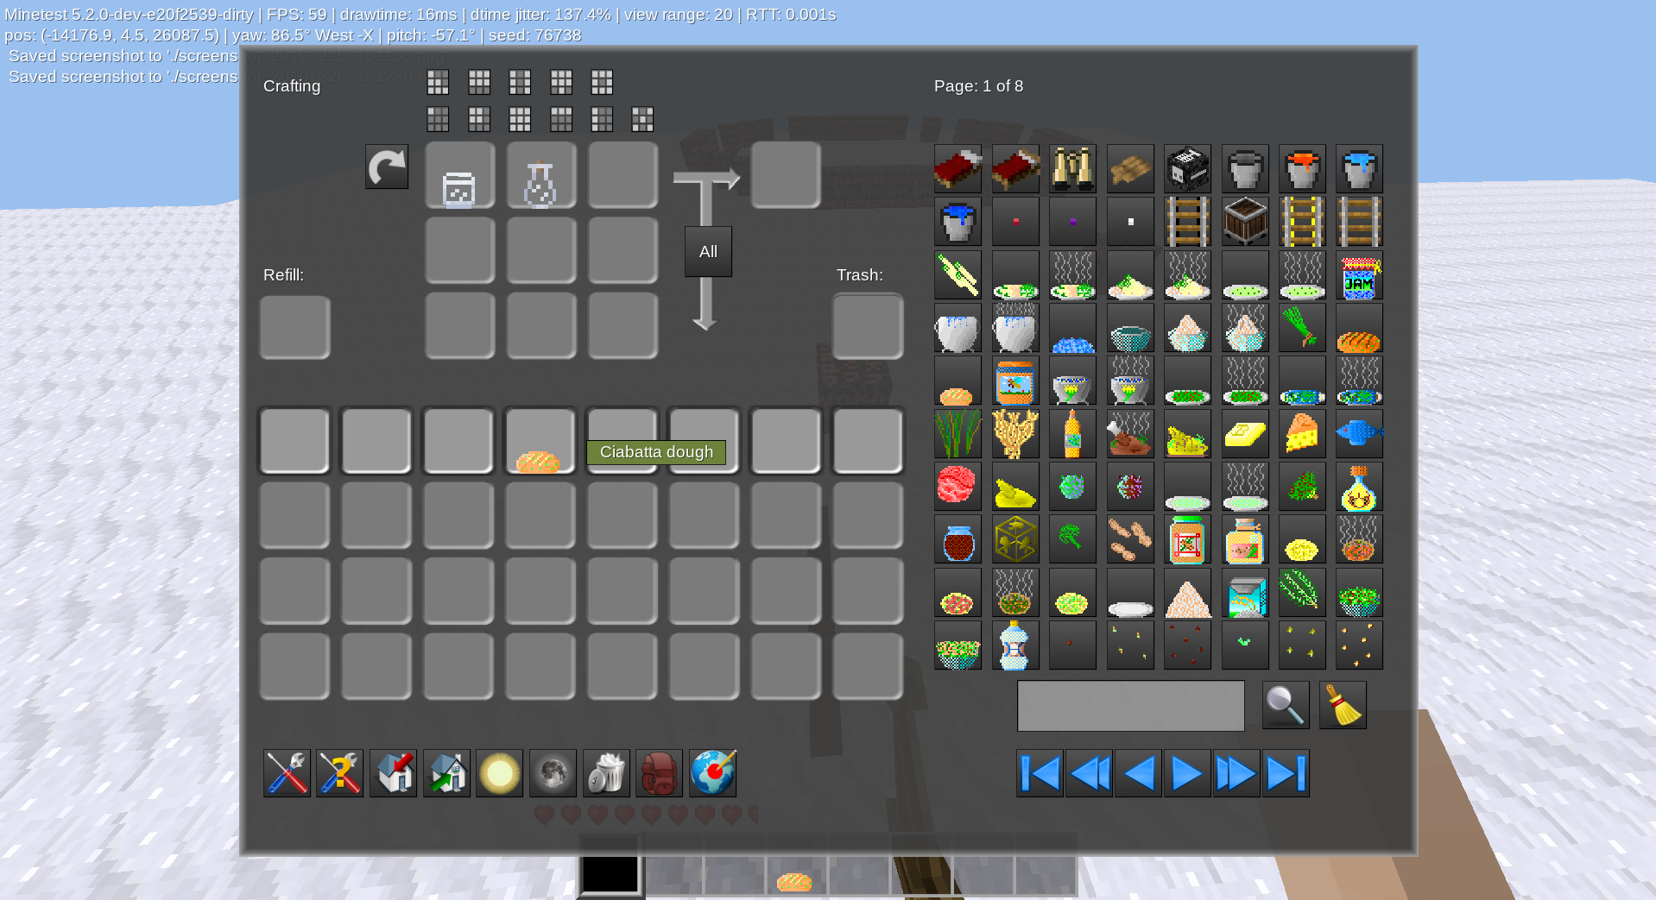This screenshot has width=1656, height=900.
Task: Jump forward several pages with double-right arrow
Action: click(1236, 773)
